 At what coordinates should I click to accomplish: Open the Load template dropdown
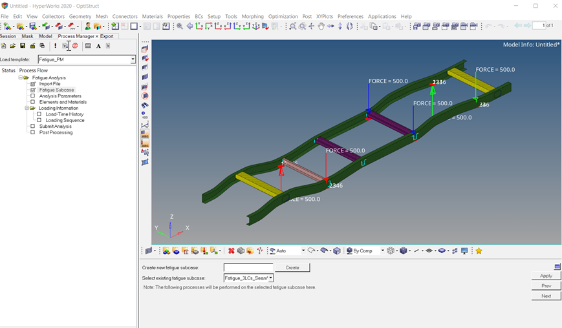(133, 59)
